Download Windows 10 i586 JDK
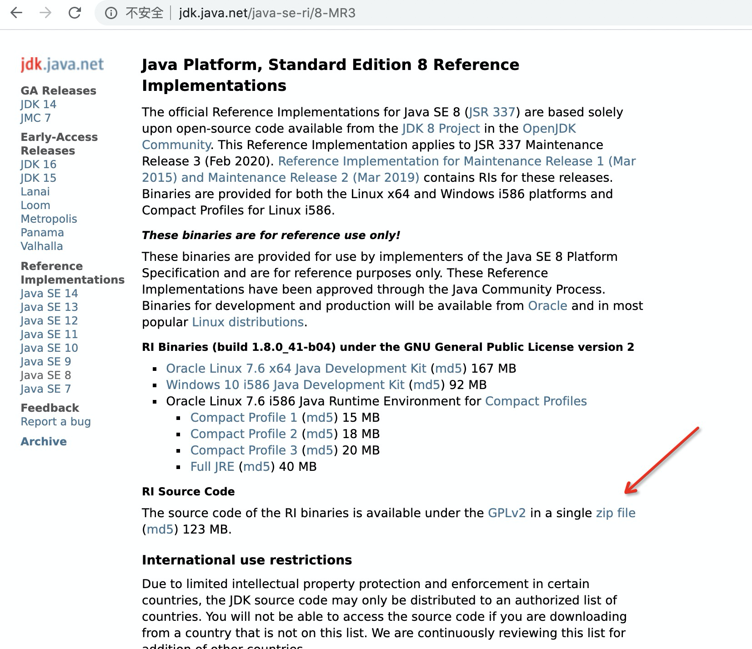Viewport: 752px width, 649px height. 285,385
